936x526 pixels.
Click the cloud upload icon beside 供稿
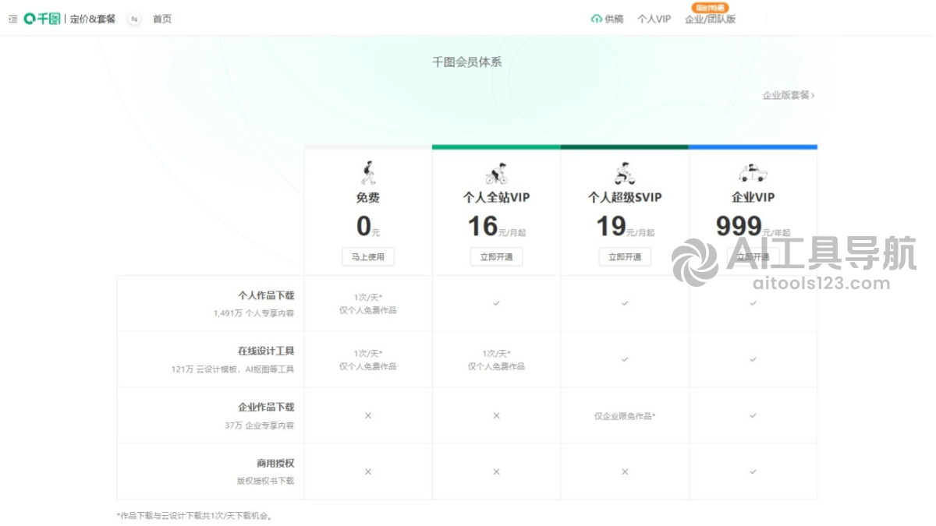(x=597, y=19)
